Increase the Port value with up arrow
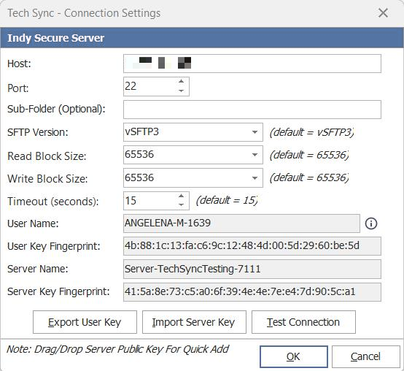 181,82
